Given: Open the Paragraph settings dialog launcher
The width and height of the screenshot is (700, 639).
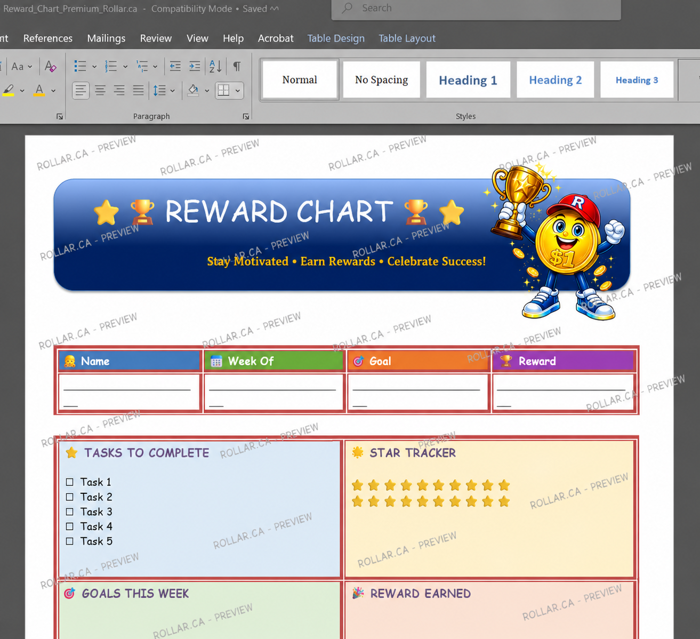Looking at the screenshot, I should point(246,116).
